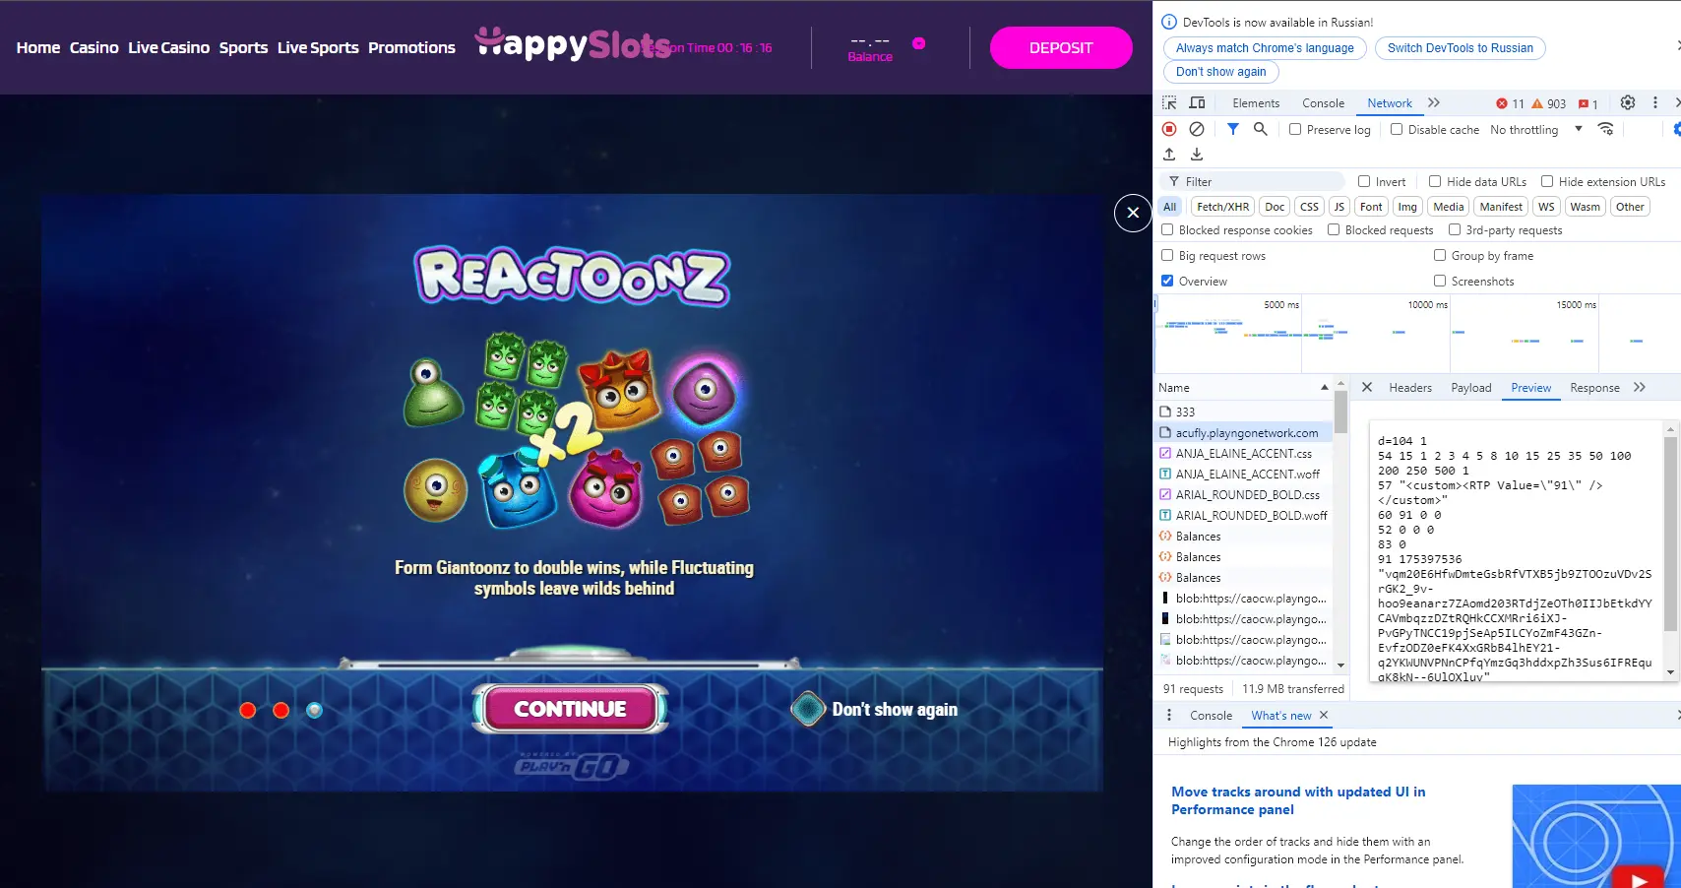
Task: Open DevTools settings gear
Action: [1628, 102]
